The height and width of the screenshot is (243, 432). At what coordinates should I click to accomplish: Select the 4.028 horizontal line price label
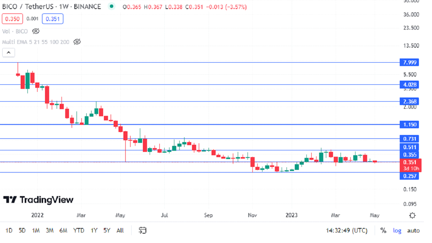(x=409, y=85)
